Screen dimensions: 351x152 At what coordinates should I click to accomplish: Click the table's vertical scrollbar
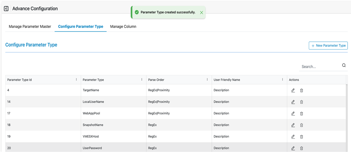pyautogui.click(x=347, y=115)
